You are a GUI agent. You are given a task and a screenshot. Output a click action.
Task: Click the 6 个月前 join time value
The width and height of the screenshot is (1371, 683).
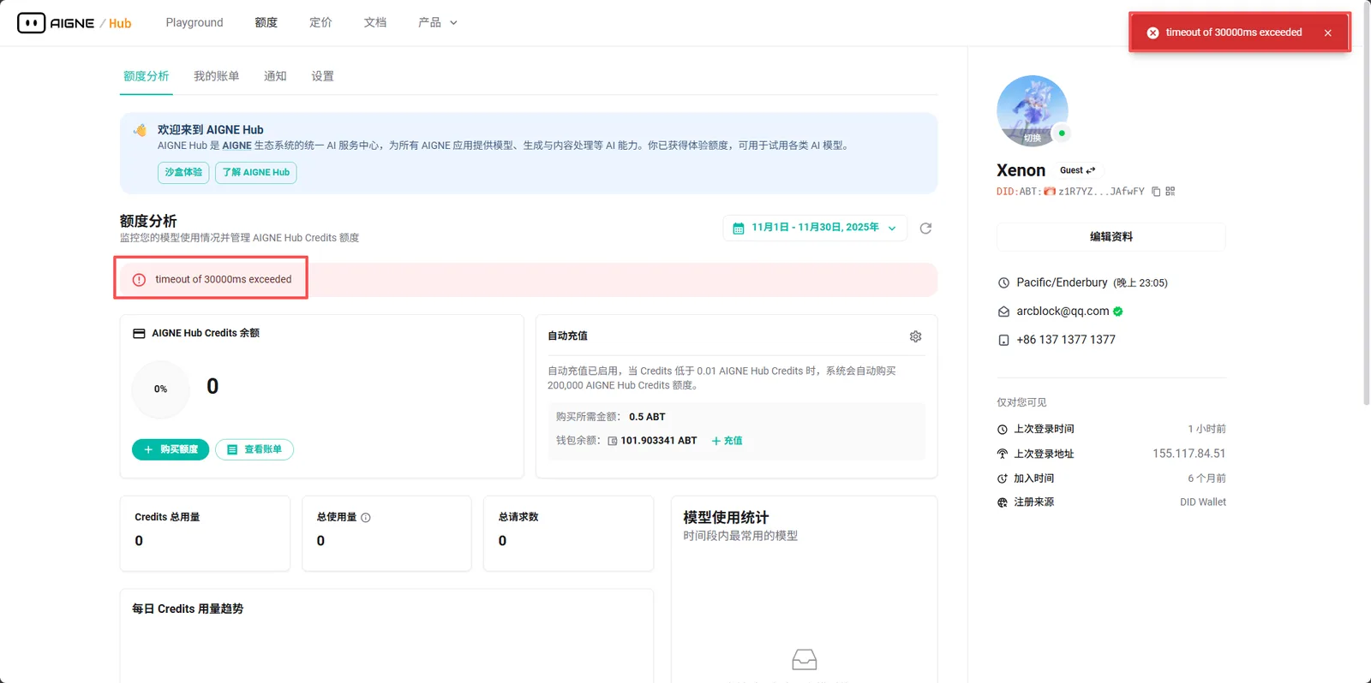coord(1206,478)
